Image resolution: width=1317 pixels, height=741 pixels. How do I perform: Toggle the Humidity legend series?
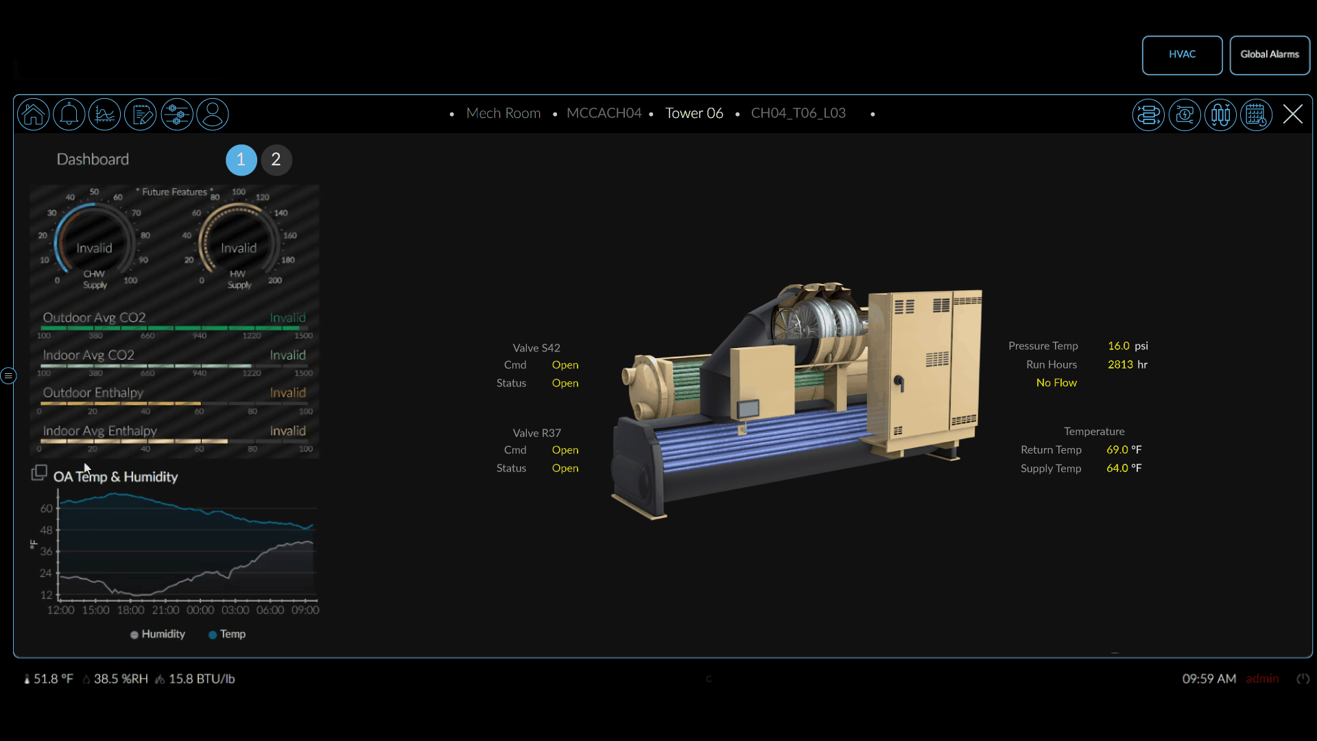click(x=158, y=635)
